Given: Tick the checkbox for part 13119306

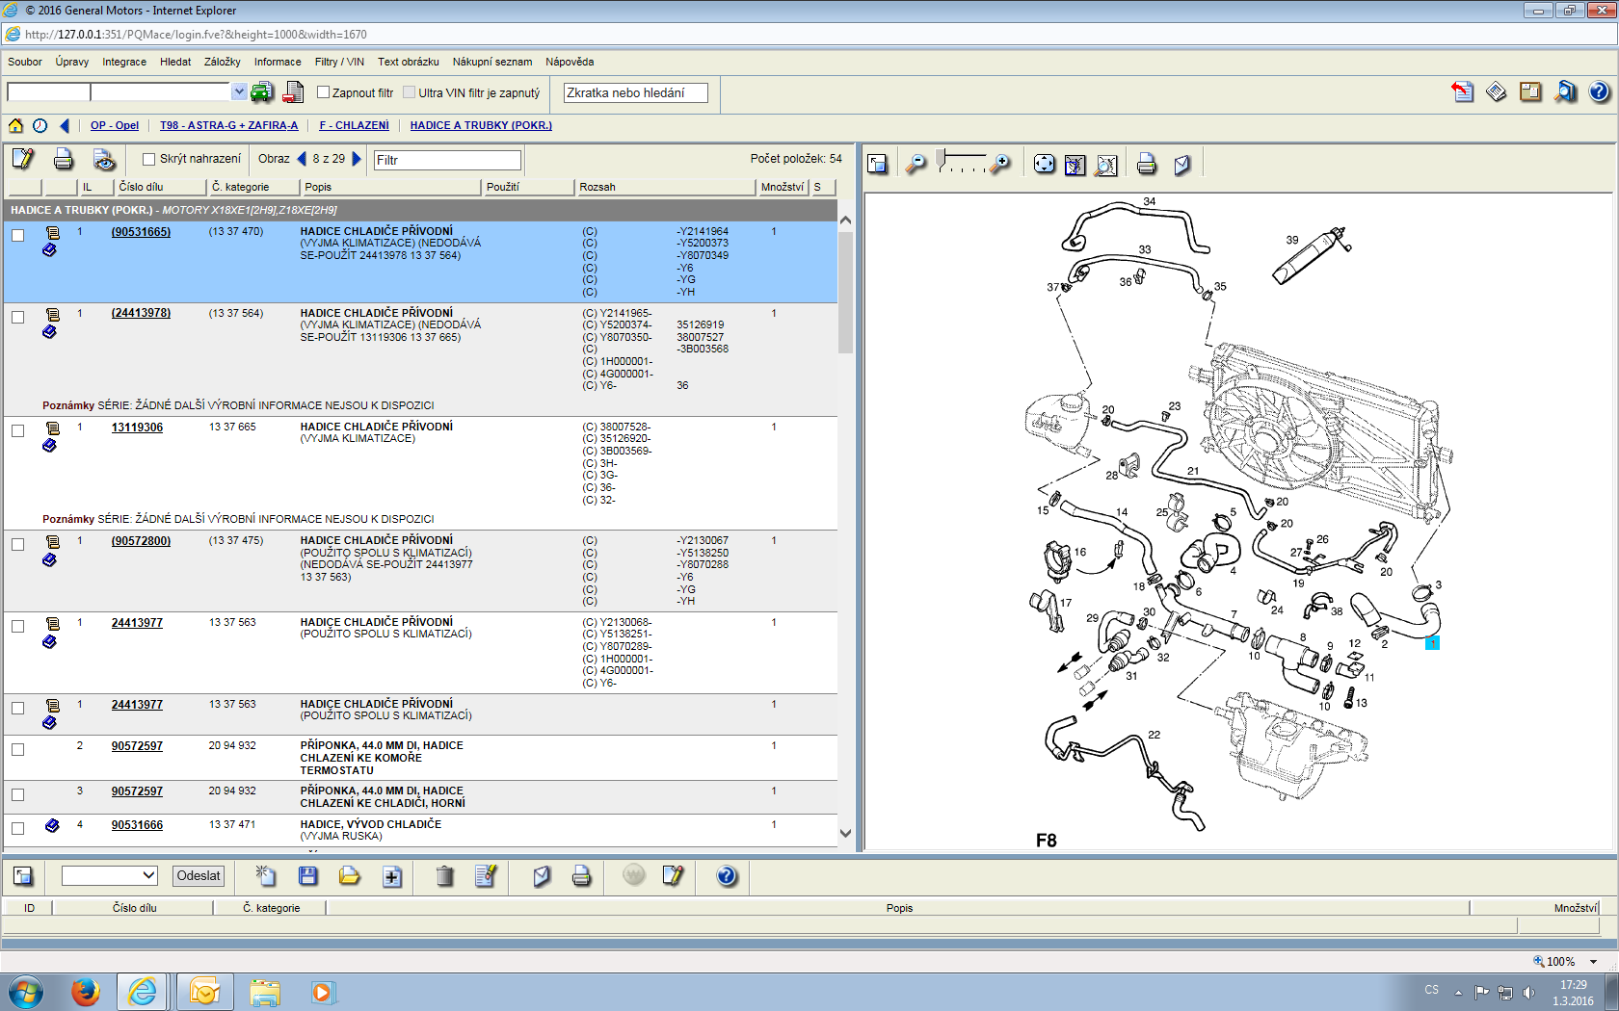Looking at the screenshot, I should click(17, 430).
